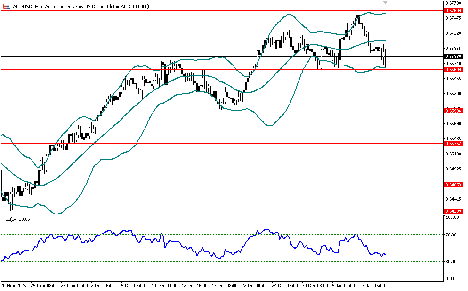Viewport: 468px width, 291px height.
Task: Click the red level price label 0.65906
Action: pos(452,111)
